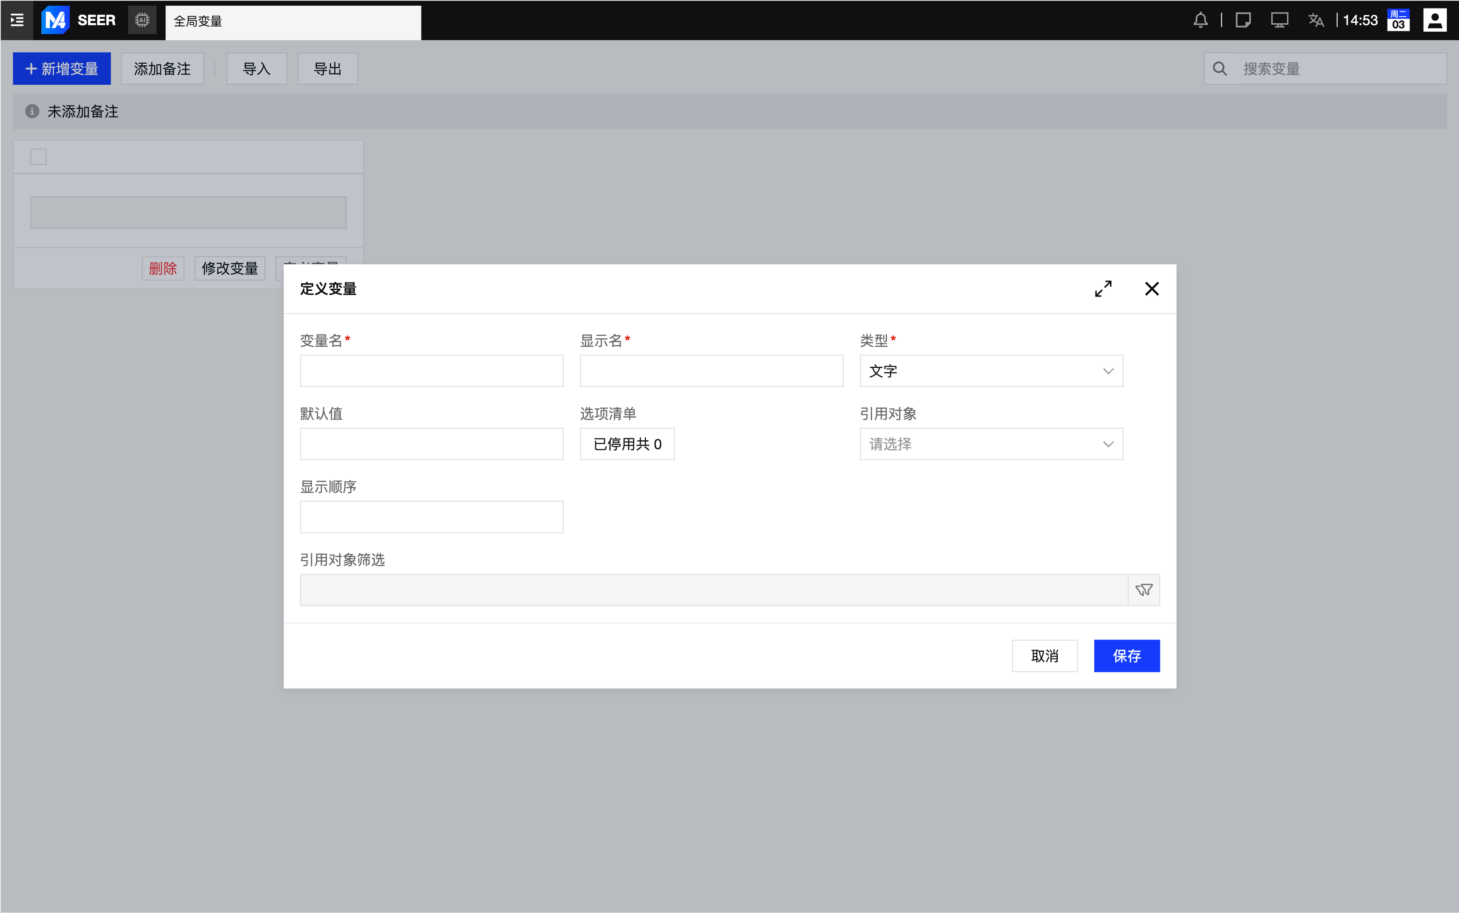Open the calendar date icon

(1398, 20)
